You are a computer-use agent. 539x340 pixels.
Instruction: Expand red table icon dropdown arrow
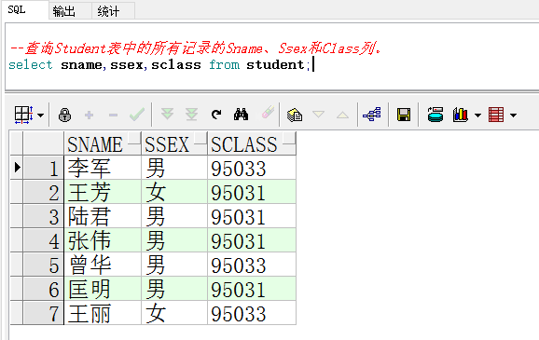tap(513, 116)
